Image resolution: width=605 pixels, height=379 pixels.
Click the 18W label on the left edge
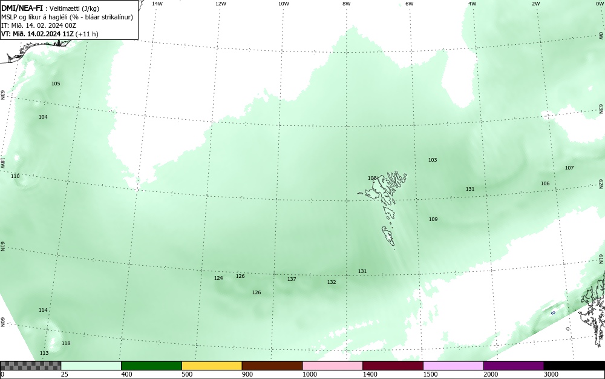click(x=2, y=162)
